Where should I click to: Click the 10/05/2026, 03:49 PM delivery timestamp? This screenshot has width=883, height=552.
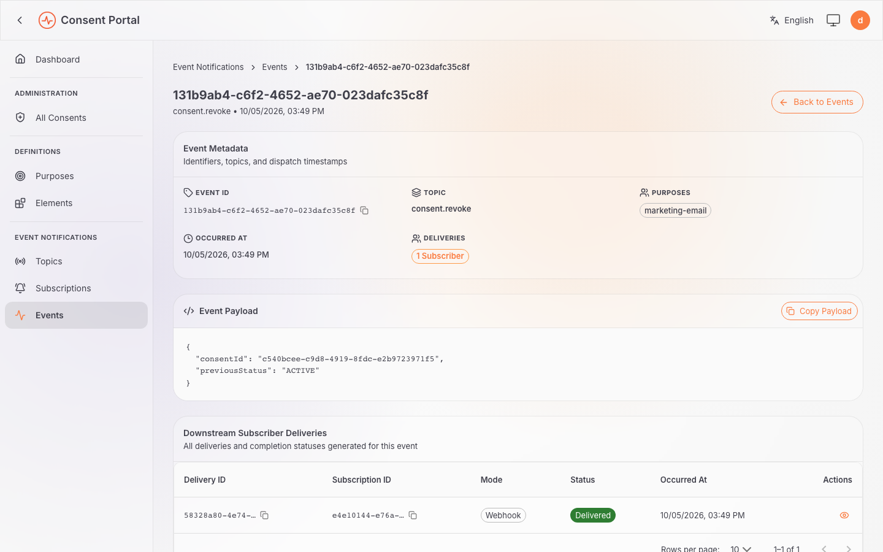tap(702, 515)
